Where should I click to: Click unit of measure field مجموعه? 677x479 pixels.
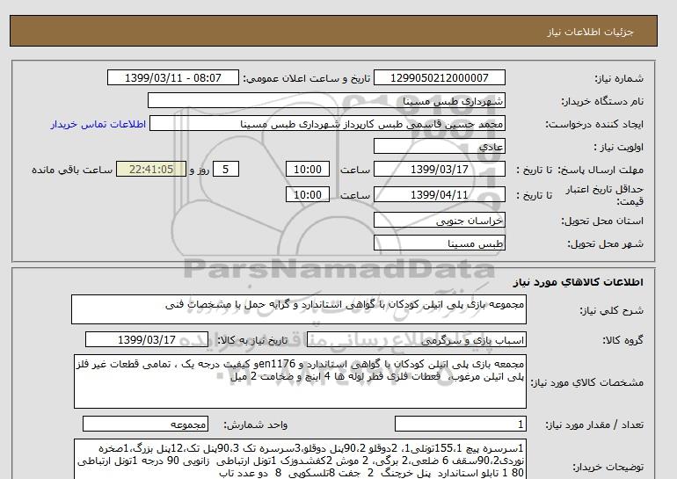145,425
